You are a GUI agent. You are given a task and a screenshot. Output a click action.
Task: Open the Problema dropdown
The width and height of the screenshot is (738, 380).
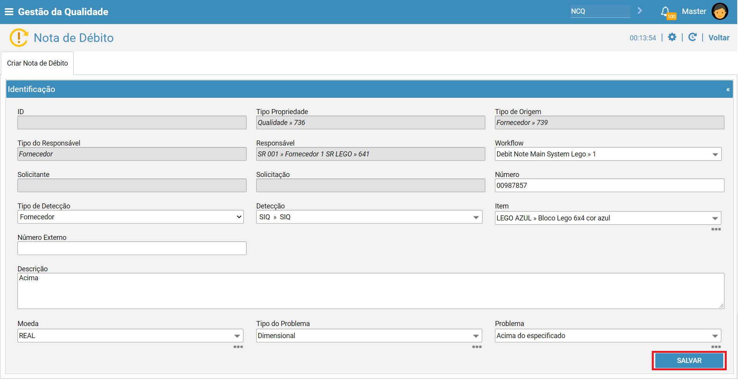[x=715, y=336]
